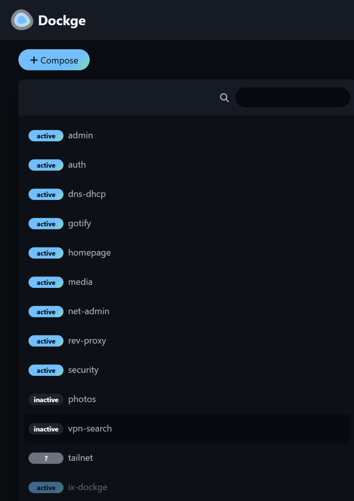Click the magnifying glass search icon
Image resolution: width=354 pixels, height=501 pixels.
coord(224,98)
